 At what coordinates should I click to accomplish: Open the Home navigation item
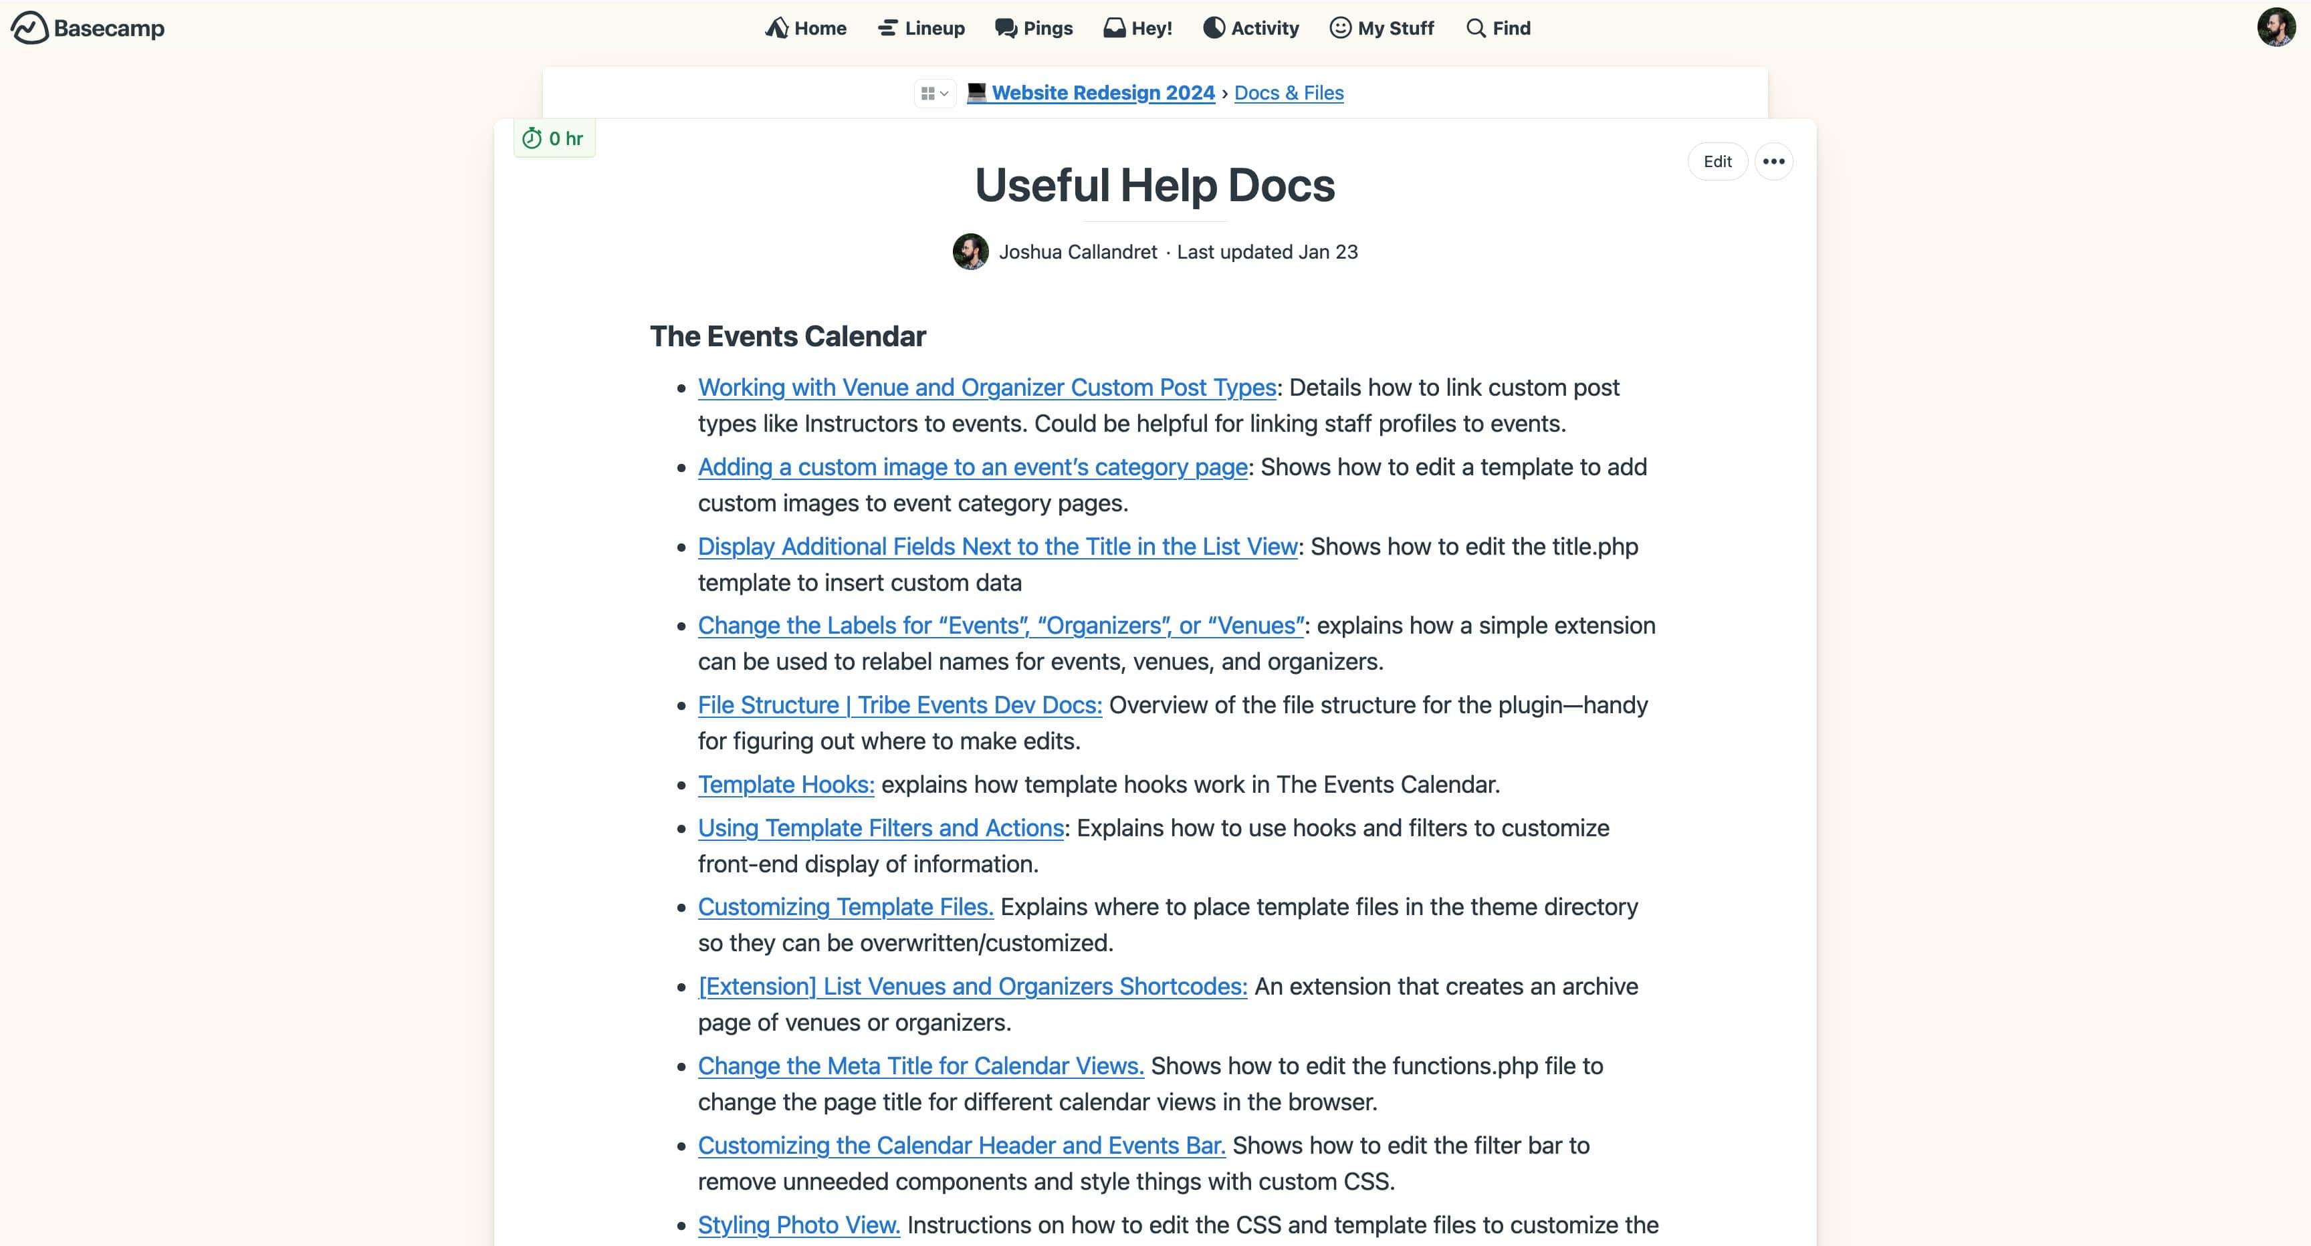tap(806, 28)
